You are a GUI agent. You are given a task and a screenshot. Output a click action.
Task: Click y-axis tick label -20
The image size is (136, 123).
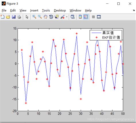tap(14, 111)
